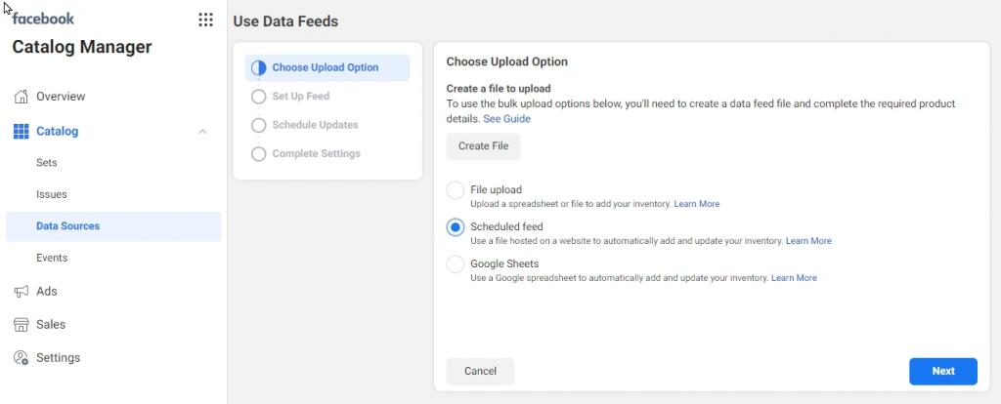Click the Create File button
This screenshot has width=1001, height=404.
pos(483,146)
